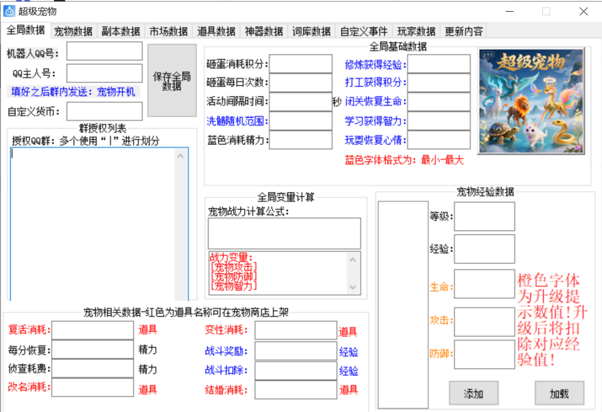Open the 更新内容 tab
602x412 pixels.
(x=464, y=32)
